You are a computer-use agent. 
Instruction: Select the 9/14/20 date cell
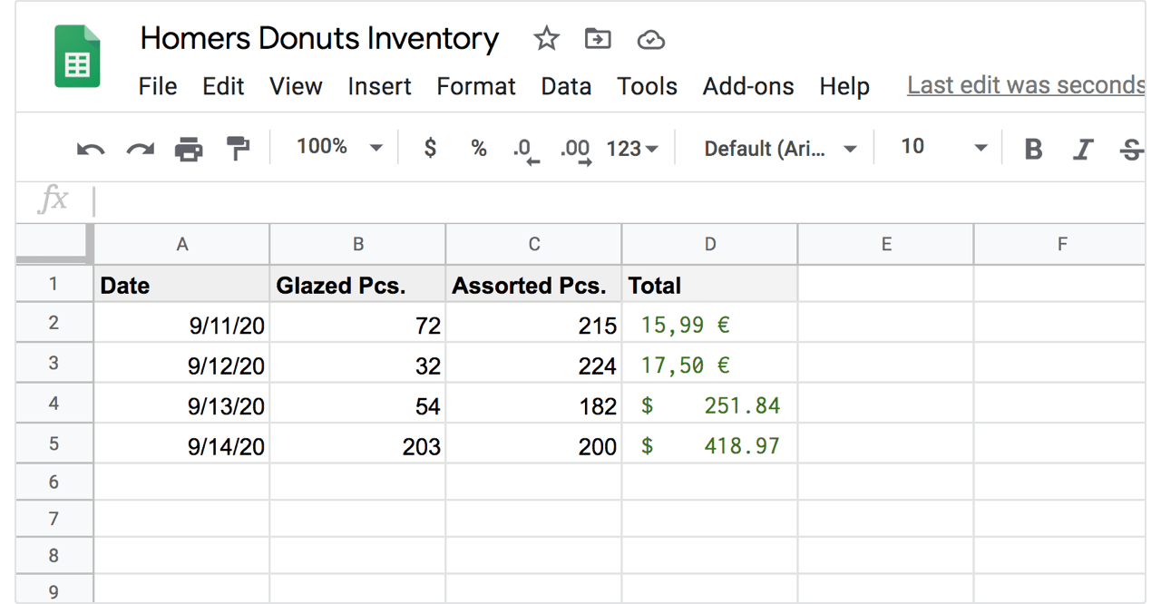click(x=181, y=444)
